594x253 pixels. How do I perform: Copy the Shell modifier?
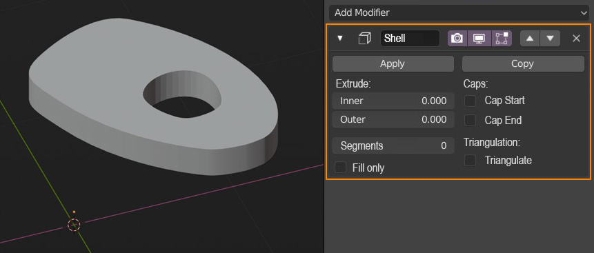[523, 63]
